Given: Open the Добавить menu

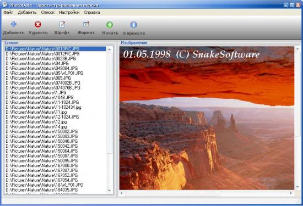Looking at the screenshot, I should click(x=27, y=12).
